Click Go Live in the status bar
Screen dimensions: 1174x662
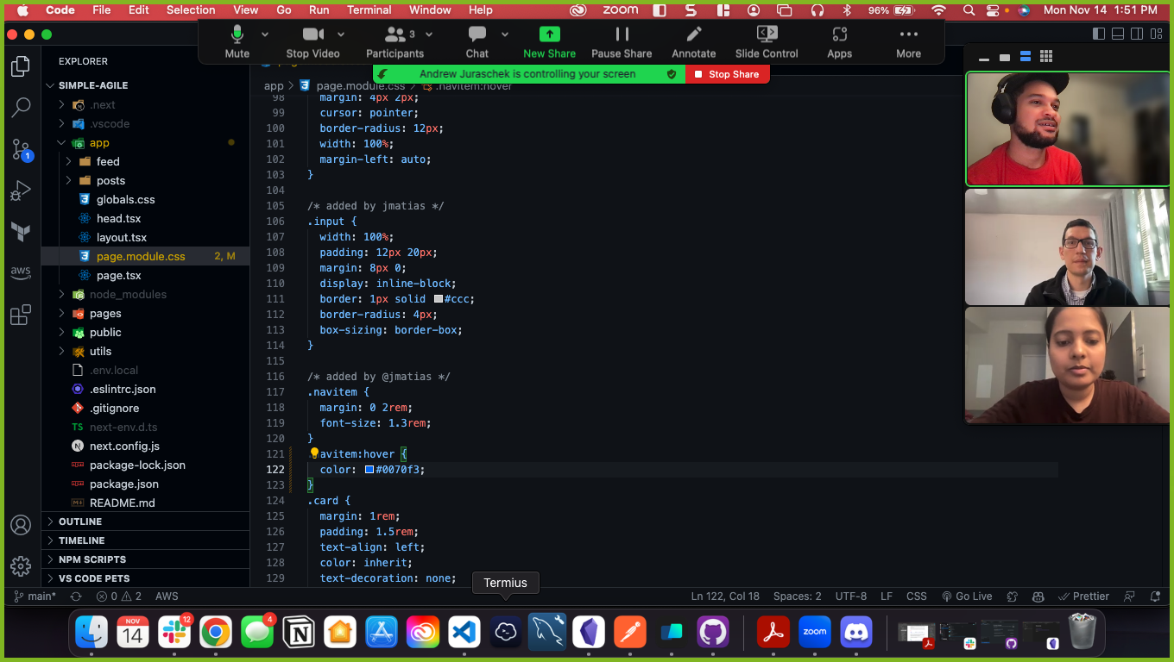click(x=966, y=596)
